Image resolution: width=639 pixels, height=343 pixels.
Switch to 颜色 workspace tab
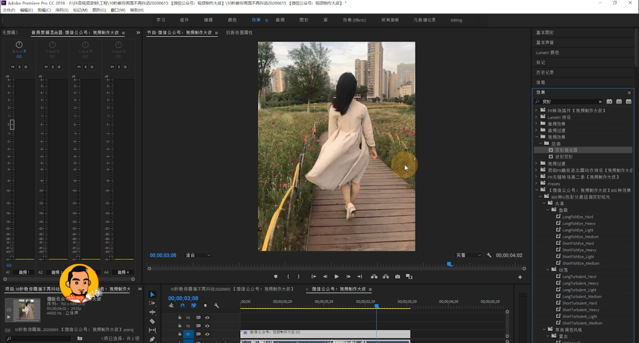click(x=233, y=20)
